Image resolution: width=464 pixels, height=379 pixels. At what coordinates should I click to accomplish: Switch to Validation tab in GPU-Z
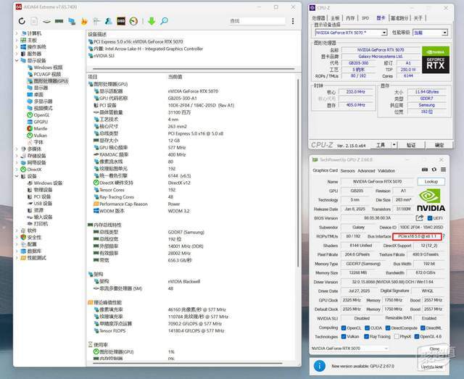tap(386, 171)
